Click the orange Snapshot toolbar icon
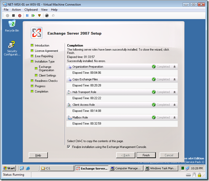209x181 pixels. (x=39, y=16)
